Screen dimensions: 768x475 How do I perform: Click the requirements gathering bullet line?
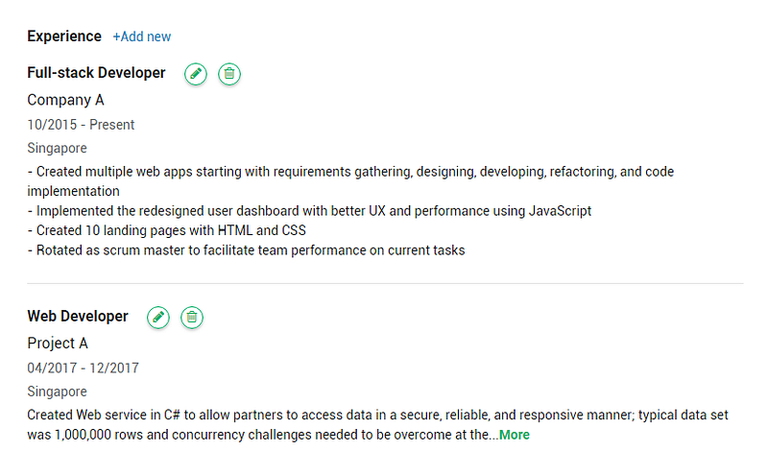click(x=350, y=172)
